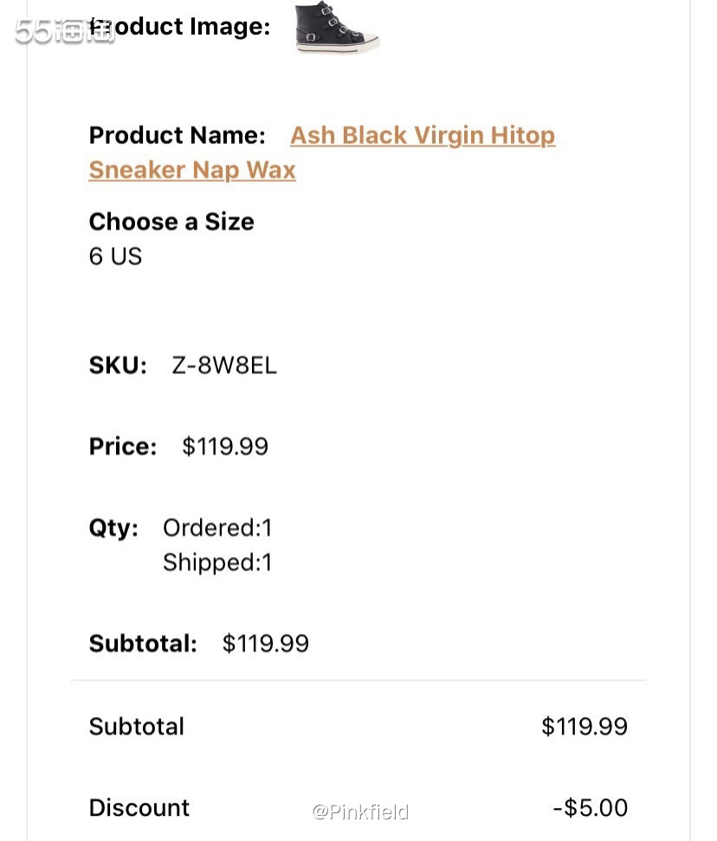Click the -$5.00 discount amount
The width and height of the screenshot is (717, 841).
pyautogui.click(x=590, y=807)
